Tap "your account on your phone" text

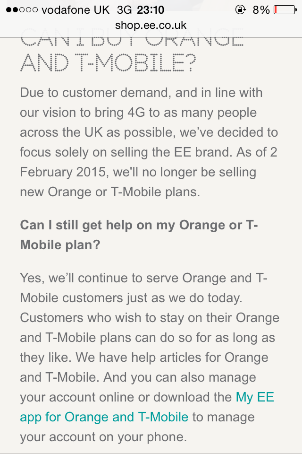pyautogui.click(x=103, y=437)
